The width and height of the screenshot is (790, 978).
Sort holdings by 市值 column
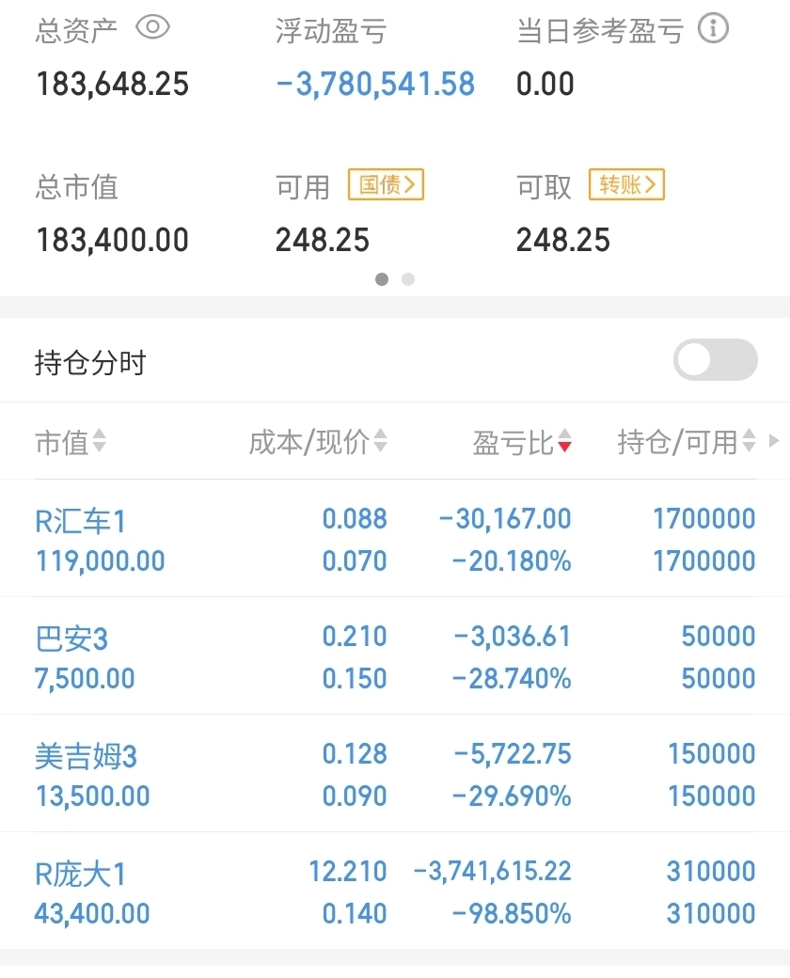71,442
